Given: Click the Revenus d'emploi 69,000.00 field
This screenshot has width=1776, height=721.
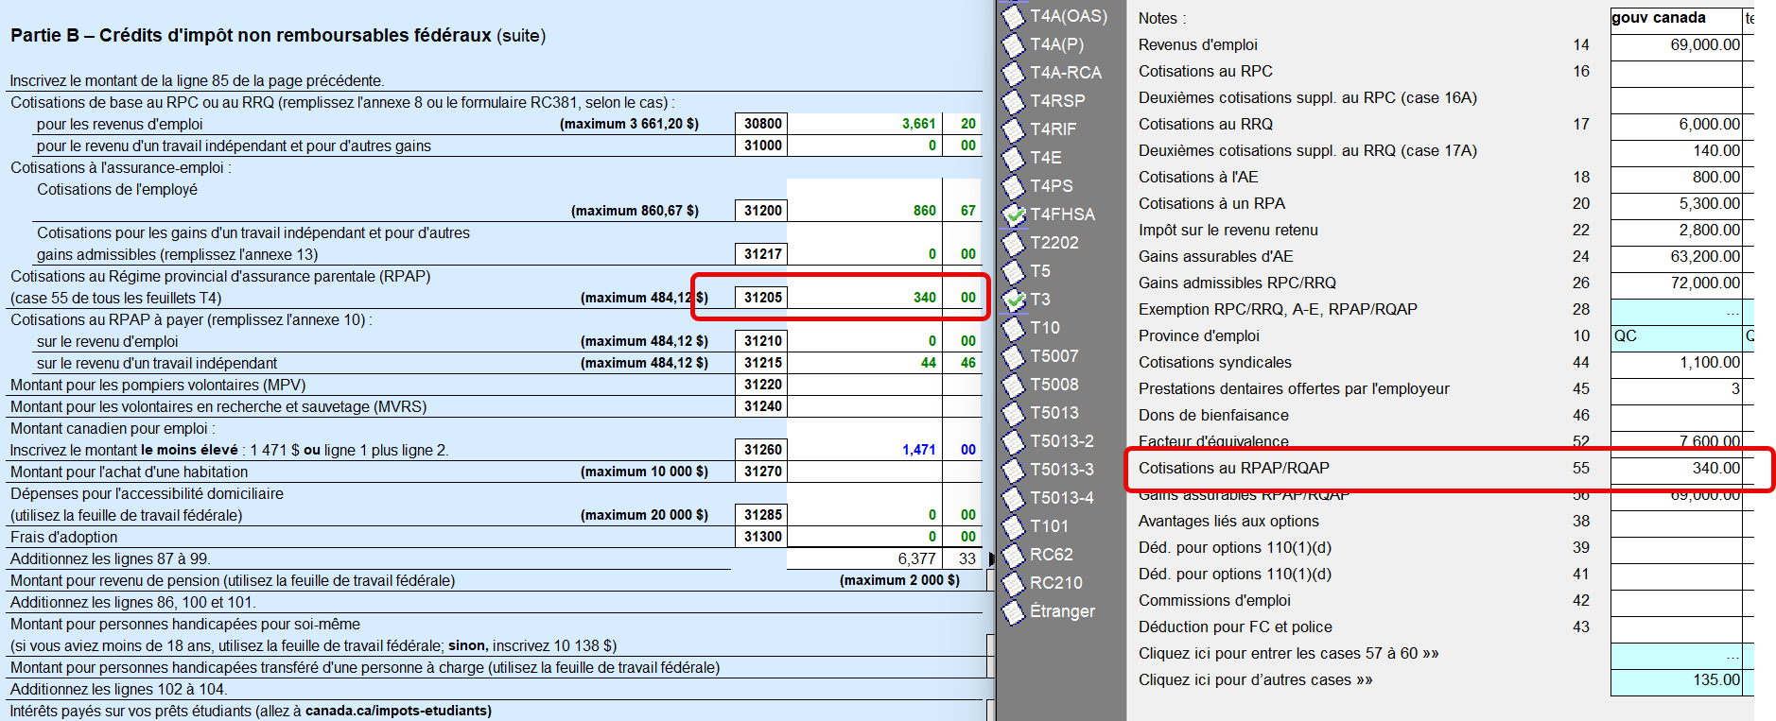Looking at the screenshot, I should click(x=1676, y=45).
